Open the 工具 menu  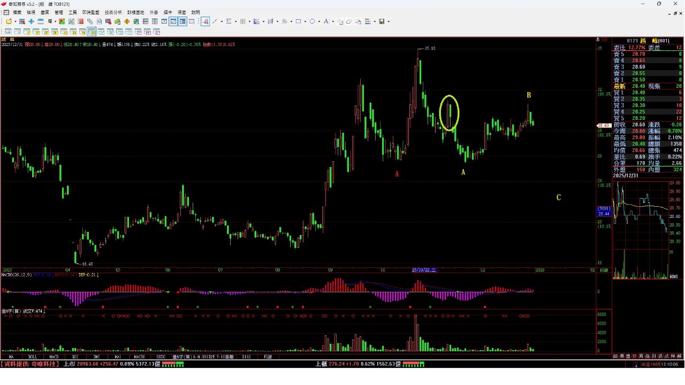point(73,12)
